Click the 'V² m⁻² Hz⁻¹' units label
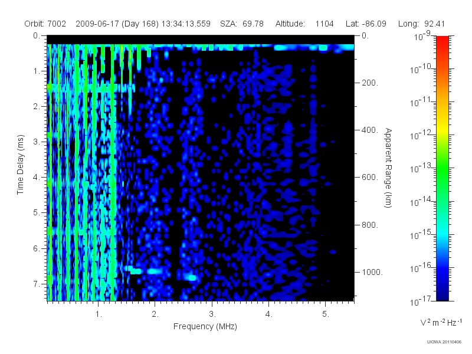This screenshot has height=354, width=472. (x=441, y=322)
